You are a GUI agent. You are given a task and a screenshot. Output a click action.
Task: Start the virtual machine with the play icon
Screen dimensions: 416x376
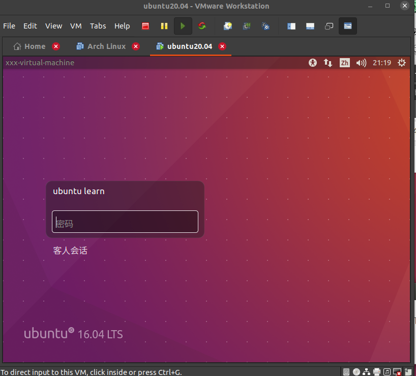[183, 26]
